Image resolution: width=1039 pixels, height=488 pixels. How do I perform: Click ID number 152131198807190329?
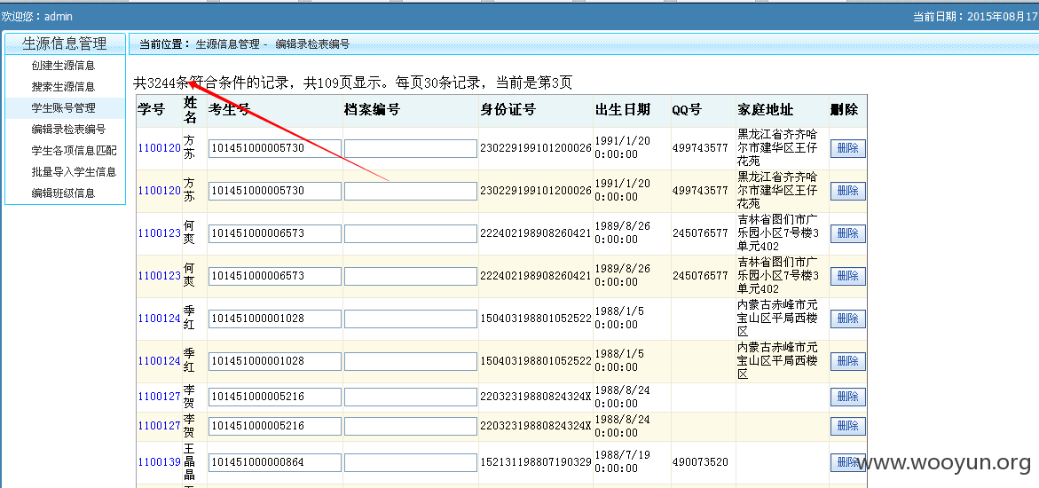coord(535,462)
